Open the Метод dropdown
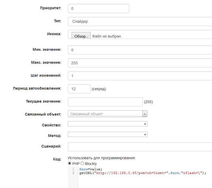This screenshot has width=212, height=188. (107, 134)
